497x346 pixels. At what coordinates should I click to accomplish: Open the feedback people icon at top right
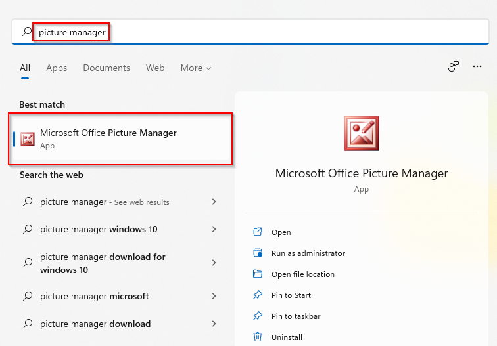pyautogui.click(x=454, y=66)
